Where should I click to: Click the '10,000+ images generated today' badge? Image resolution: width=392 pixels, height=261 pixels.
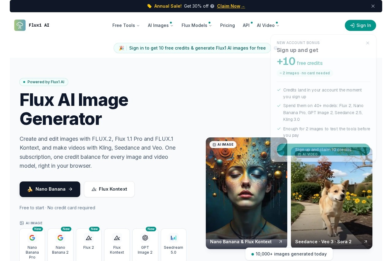[x=289, y=254]
